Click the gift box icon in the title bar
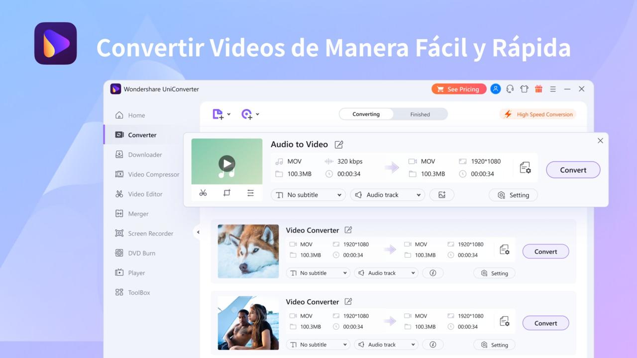This screenshot has height=358, width=637. pyautogui.click(x=538, y=89)
